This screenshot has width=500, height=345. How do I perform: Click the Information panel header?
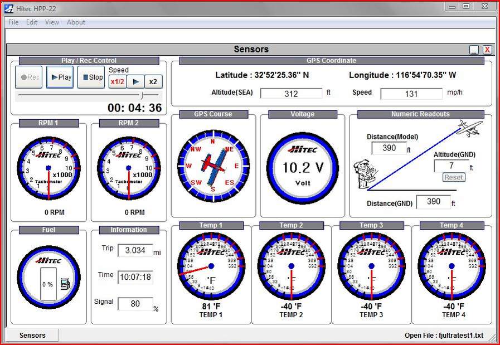tap(129, 230)
